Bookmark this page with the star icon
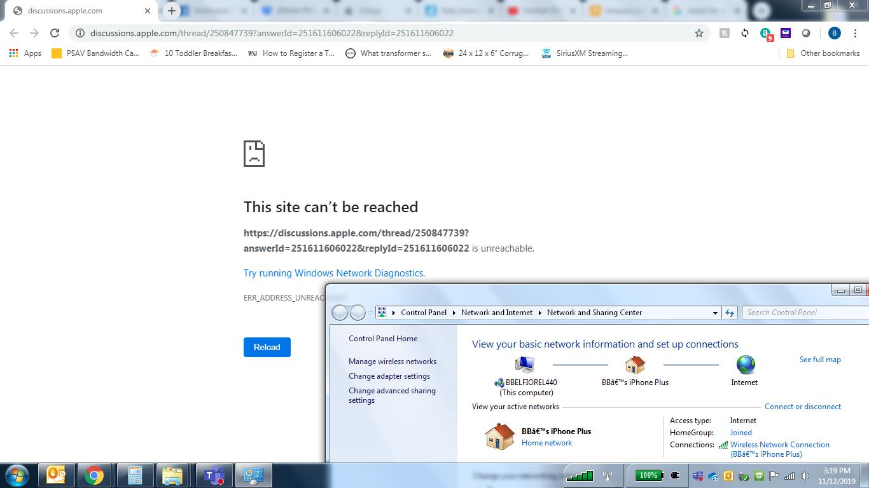This screenshot has width=869, height=488. click(x=699, y=33)
